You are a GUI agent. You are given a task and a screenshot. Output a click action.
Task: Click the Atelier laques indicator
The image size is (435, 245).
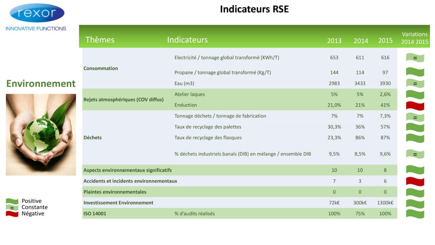(x=190, y=94)
